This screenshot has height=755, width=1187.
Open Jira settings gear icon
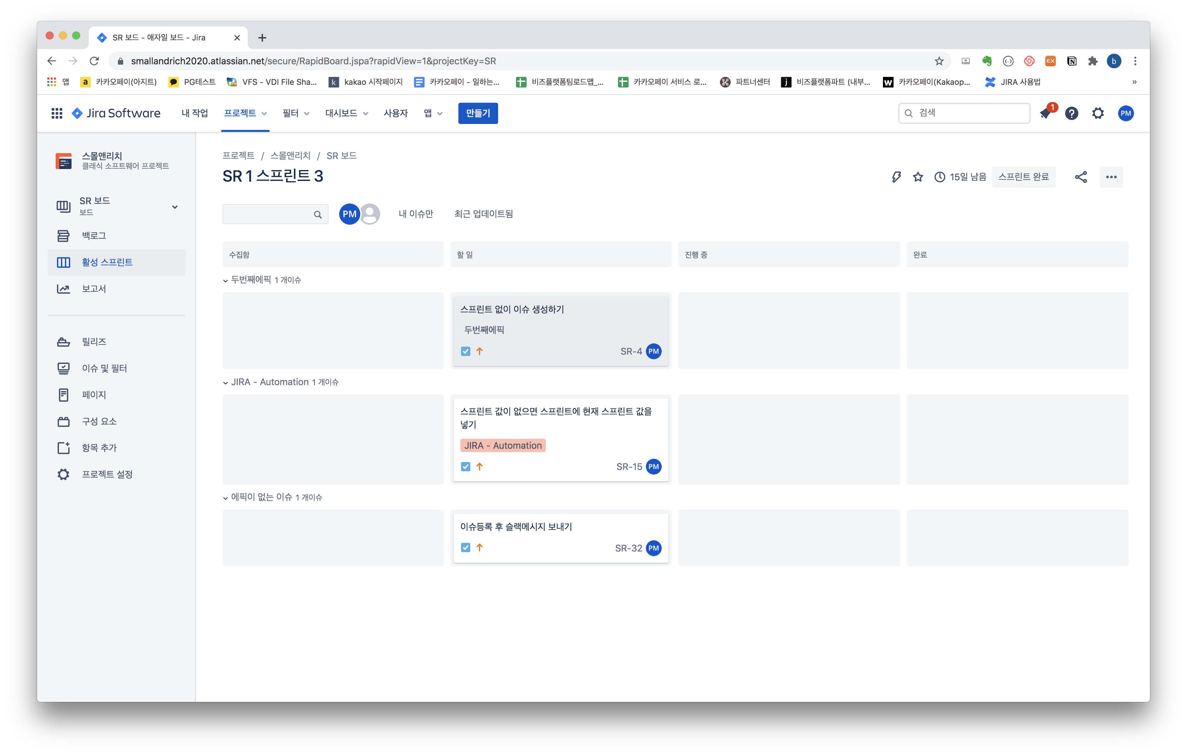1097,113
